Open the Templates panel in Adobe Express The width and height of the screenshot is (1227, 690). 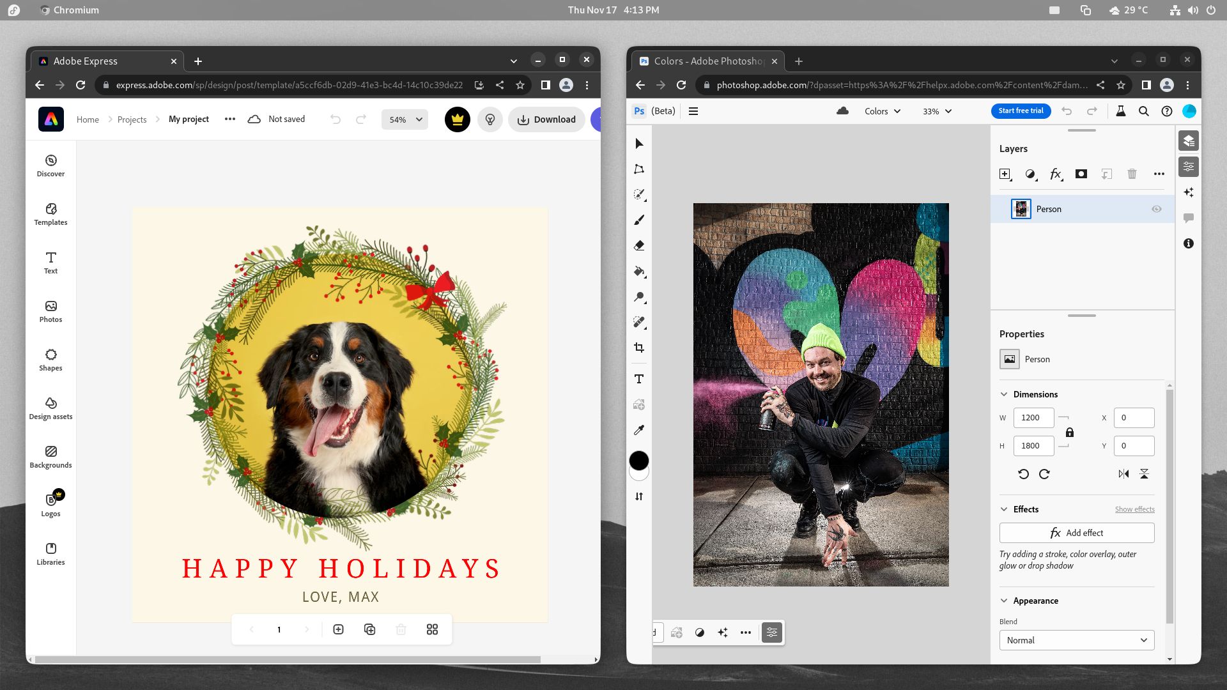click(x=50, y=214)
